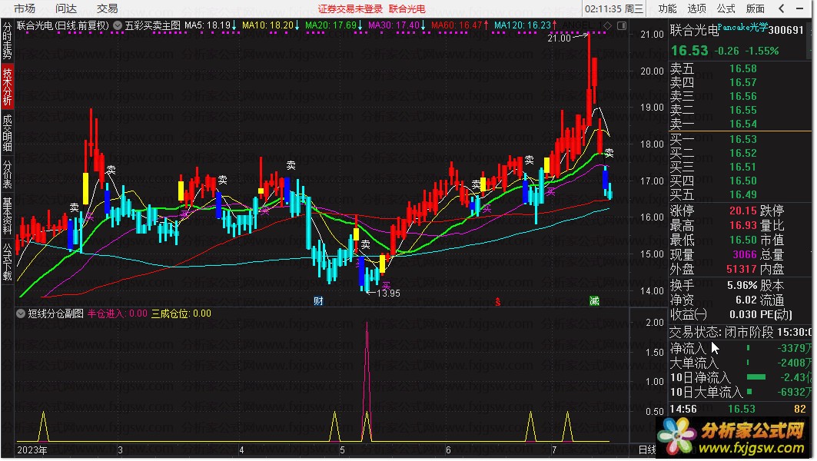Switch to the 分时走势 sidebar tab
Screen dimensions: 817x461
point(7,41)
